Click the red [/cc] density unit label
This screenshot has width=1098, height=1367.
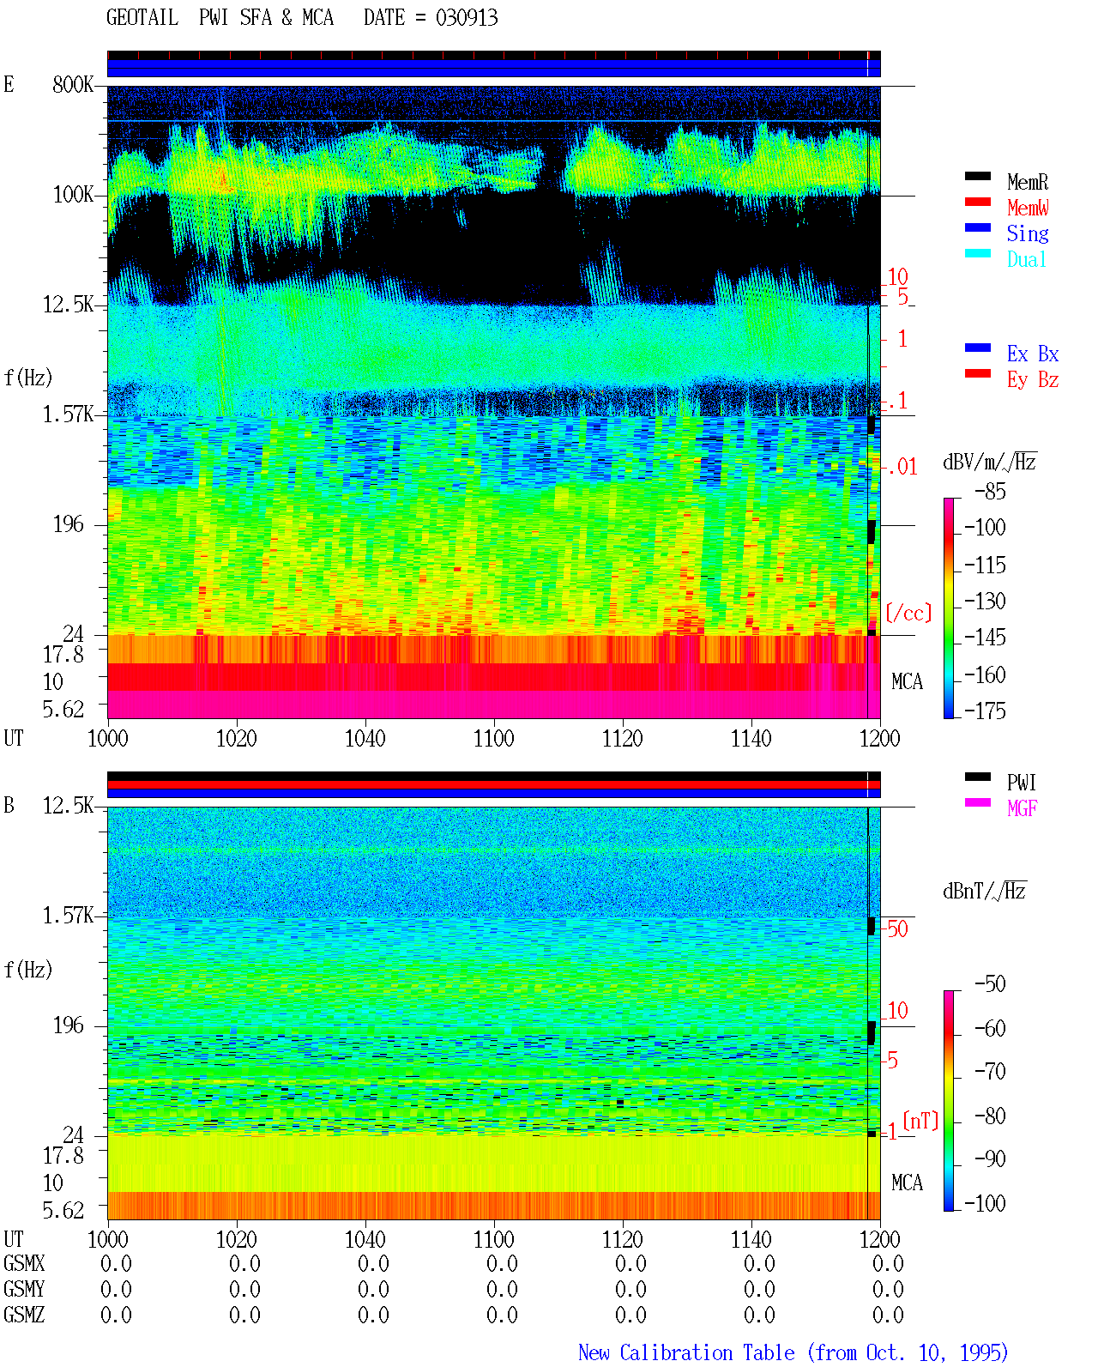908,613
